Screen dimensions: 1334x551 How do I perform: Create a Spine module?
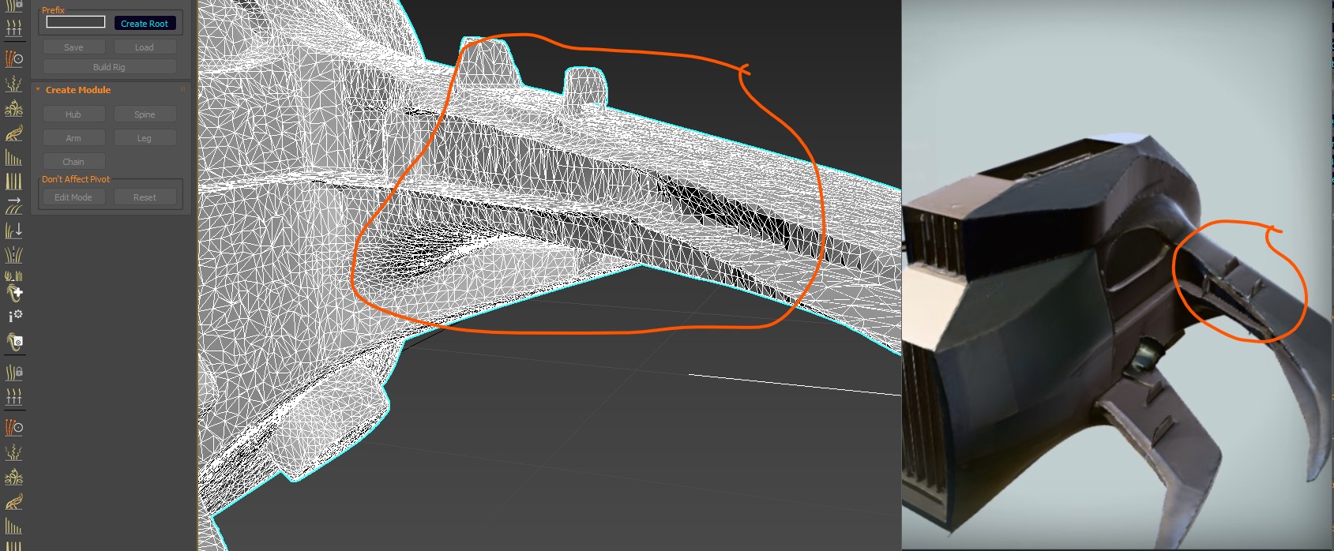point(145,114)
